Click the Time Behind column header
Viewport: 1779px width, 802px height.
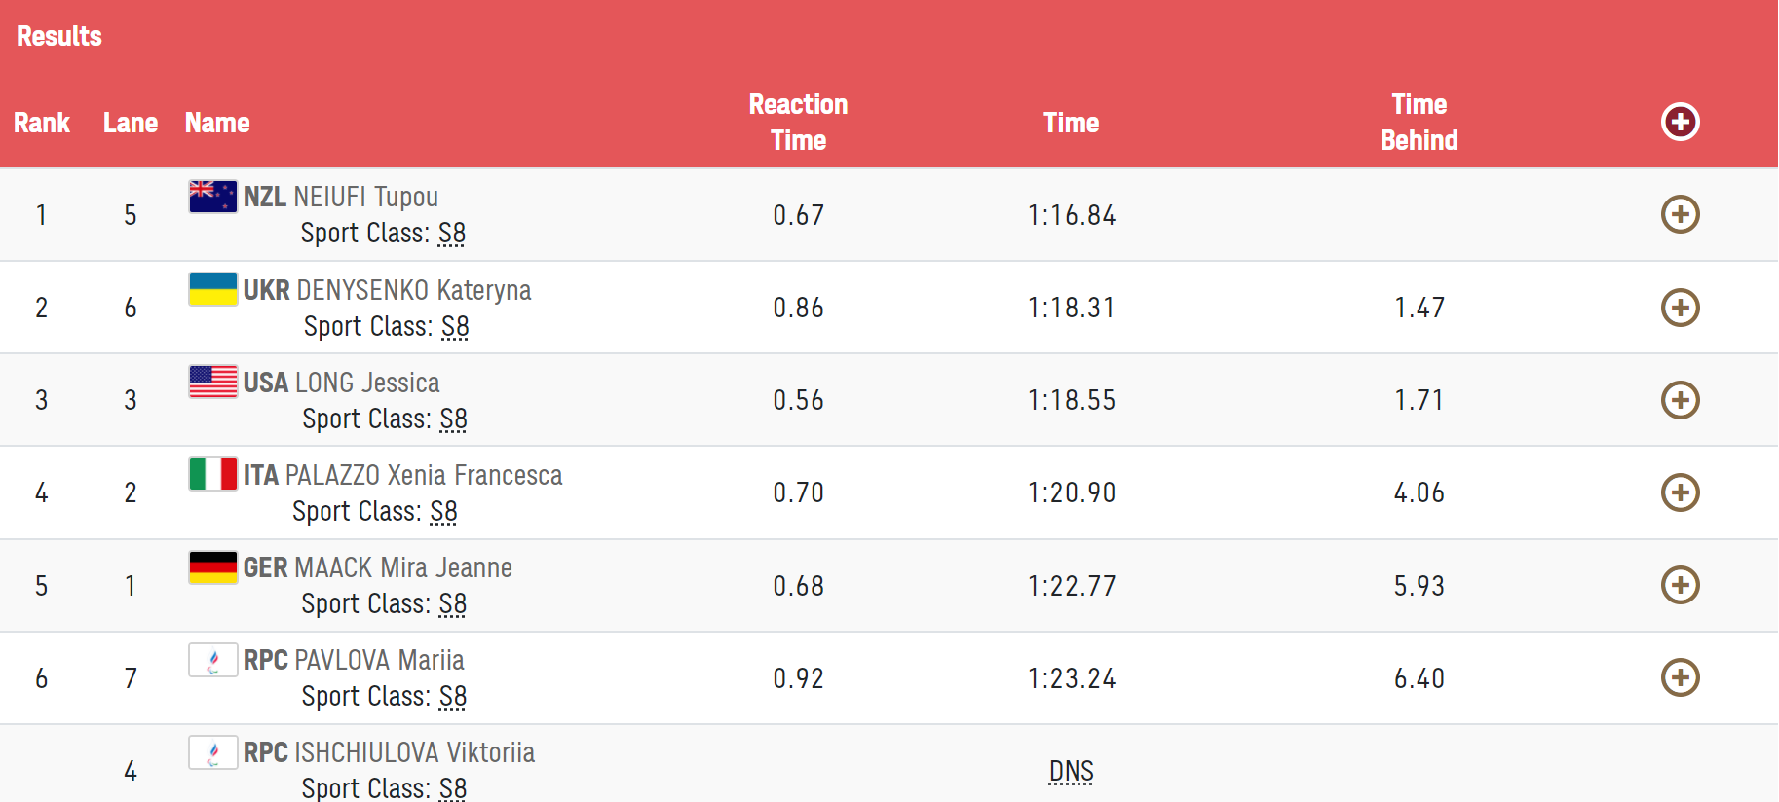[x=1419, y=122]
